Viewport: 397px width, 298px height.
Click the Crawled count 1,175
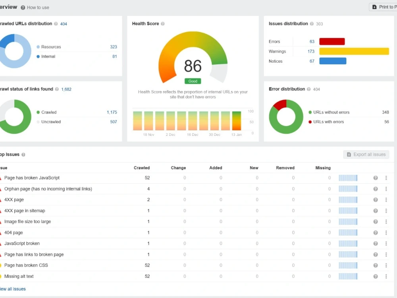[x=112, y=112]
